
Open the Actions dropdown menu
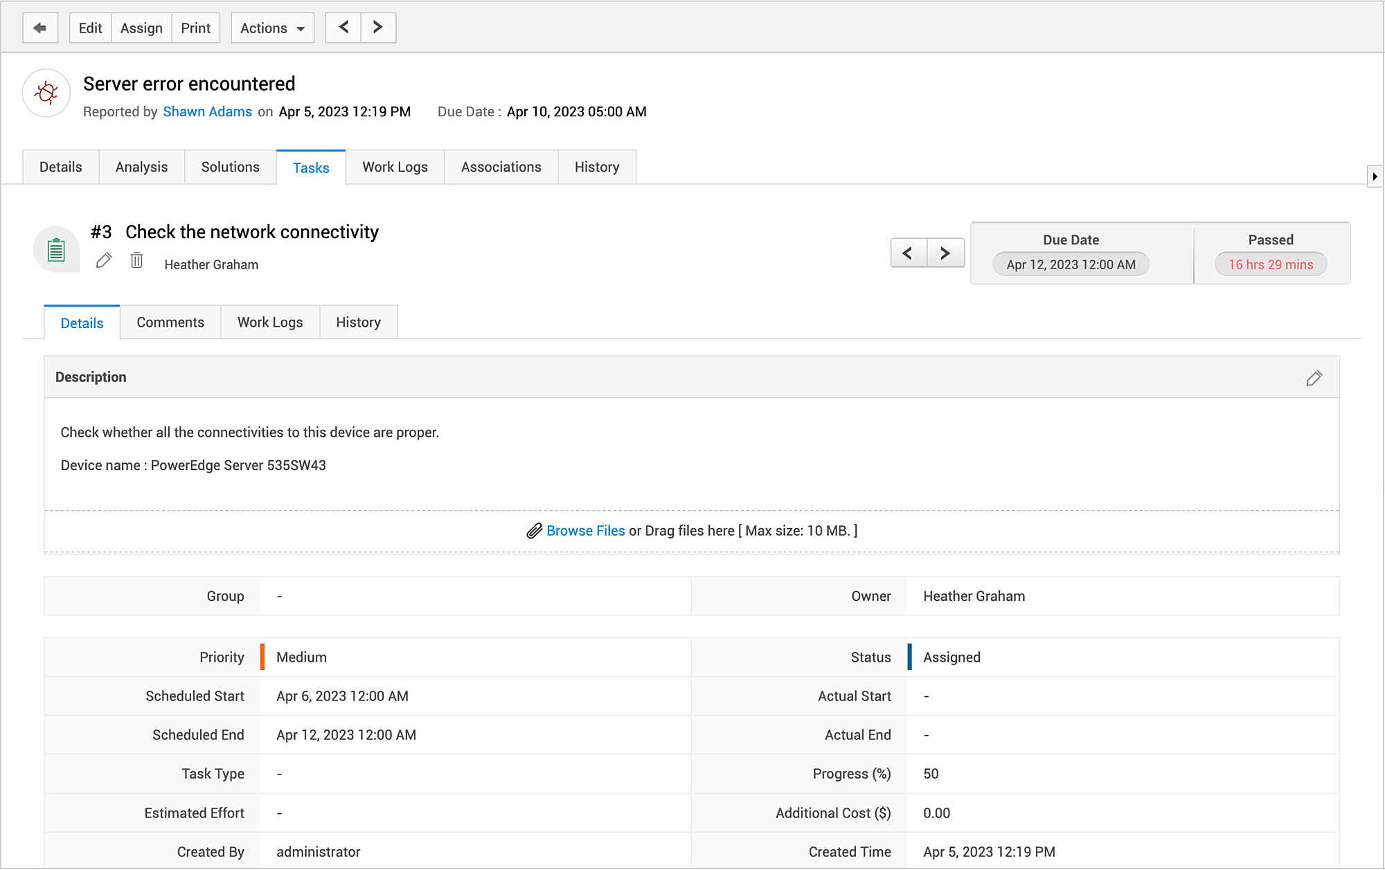pyautogui.click(x=273, y=28)
